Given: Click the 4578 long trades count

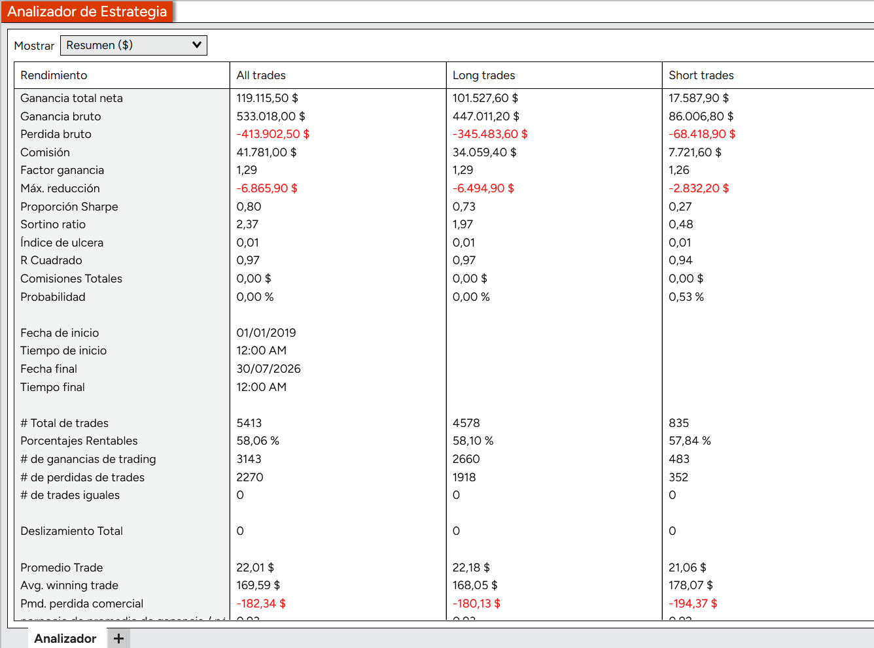Looking at the screenshot, I should coord(466,423).
